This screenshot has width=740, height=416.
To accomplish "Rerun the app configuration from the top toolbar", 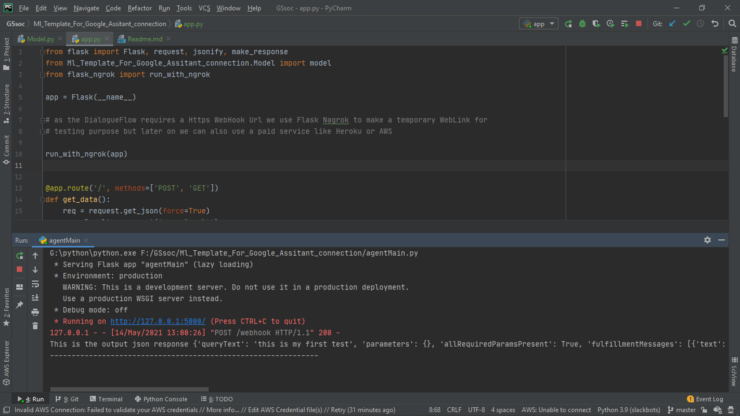I will (568, 24).
